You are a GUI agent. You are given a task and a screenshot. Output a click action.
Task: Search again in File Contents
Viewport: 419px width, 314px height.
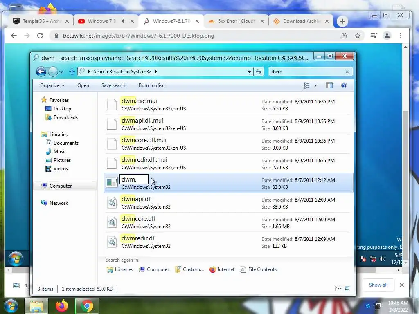pyautogui.click(x=259, y=269)
